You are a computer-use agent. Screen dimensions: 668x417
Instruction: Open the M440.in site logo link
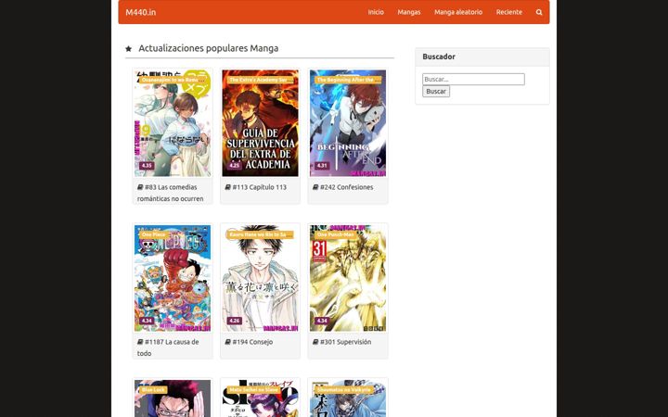click(x=141, y=12)
